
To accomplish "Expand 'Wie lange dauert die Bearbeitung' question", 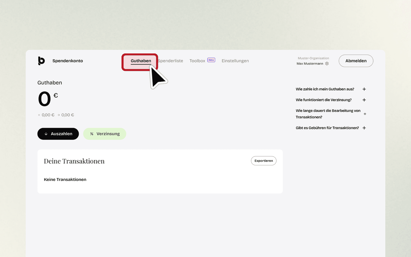I will click(331, 114).
